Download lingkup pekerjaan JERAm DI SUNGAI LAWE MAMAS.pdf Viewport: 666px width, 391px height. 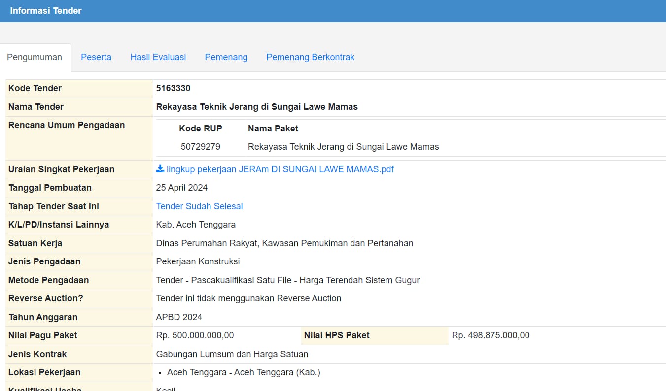click(x=280, y=169)
